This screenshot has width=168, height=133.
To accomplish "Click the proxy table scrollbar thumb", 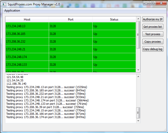I will (138, 35).
